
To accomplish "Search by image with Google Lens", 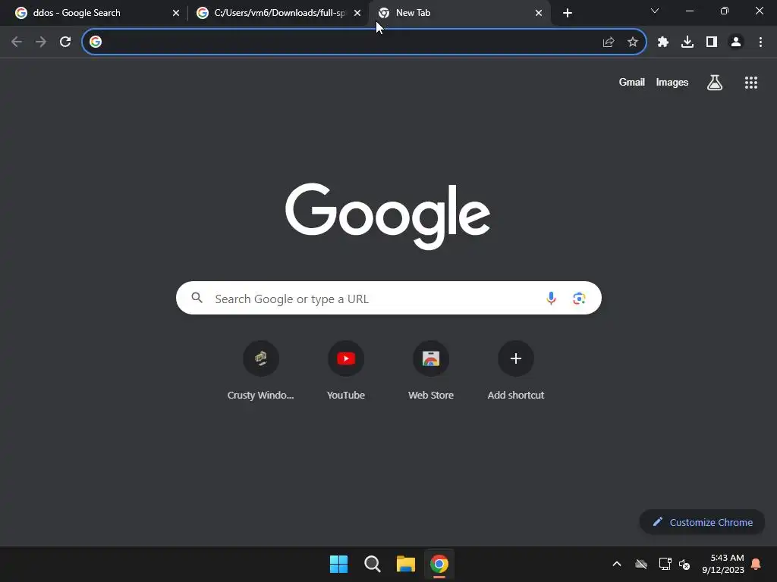I will (579, 299).
